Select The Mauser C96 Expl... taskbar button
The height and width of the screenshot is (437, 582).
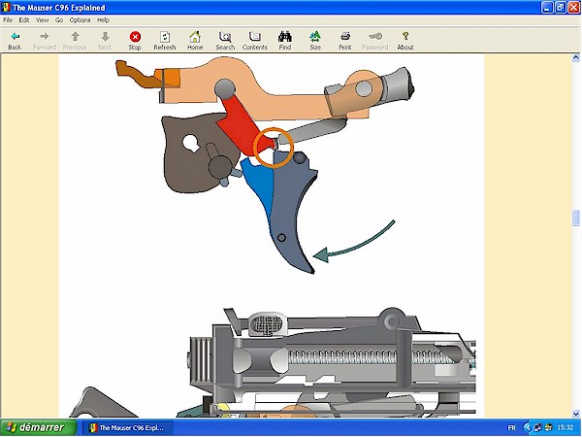click(x=128, y=427)
